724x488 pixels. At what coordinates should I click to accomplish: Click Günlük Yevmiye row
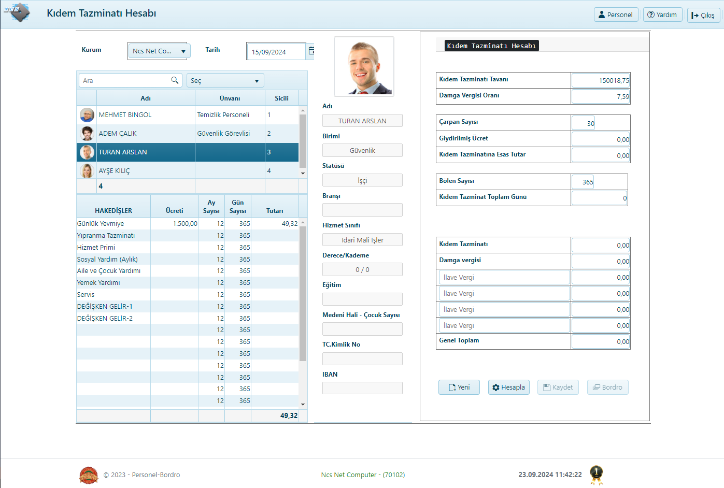pyautogui.click(x=188, y=224)
